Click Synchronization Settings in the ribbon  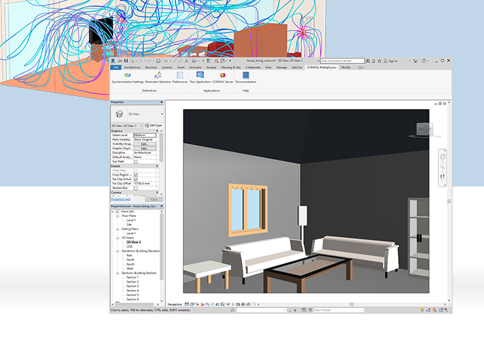point(127,78)
